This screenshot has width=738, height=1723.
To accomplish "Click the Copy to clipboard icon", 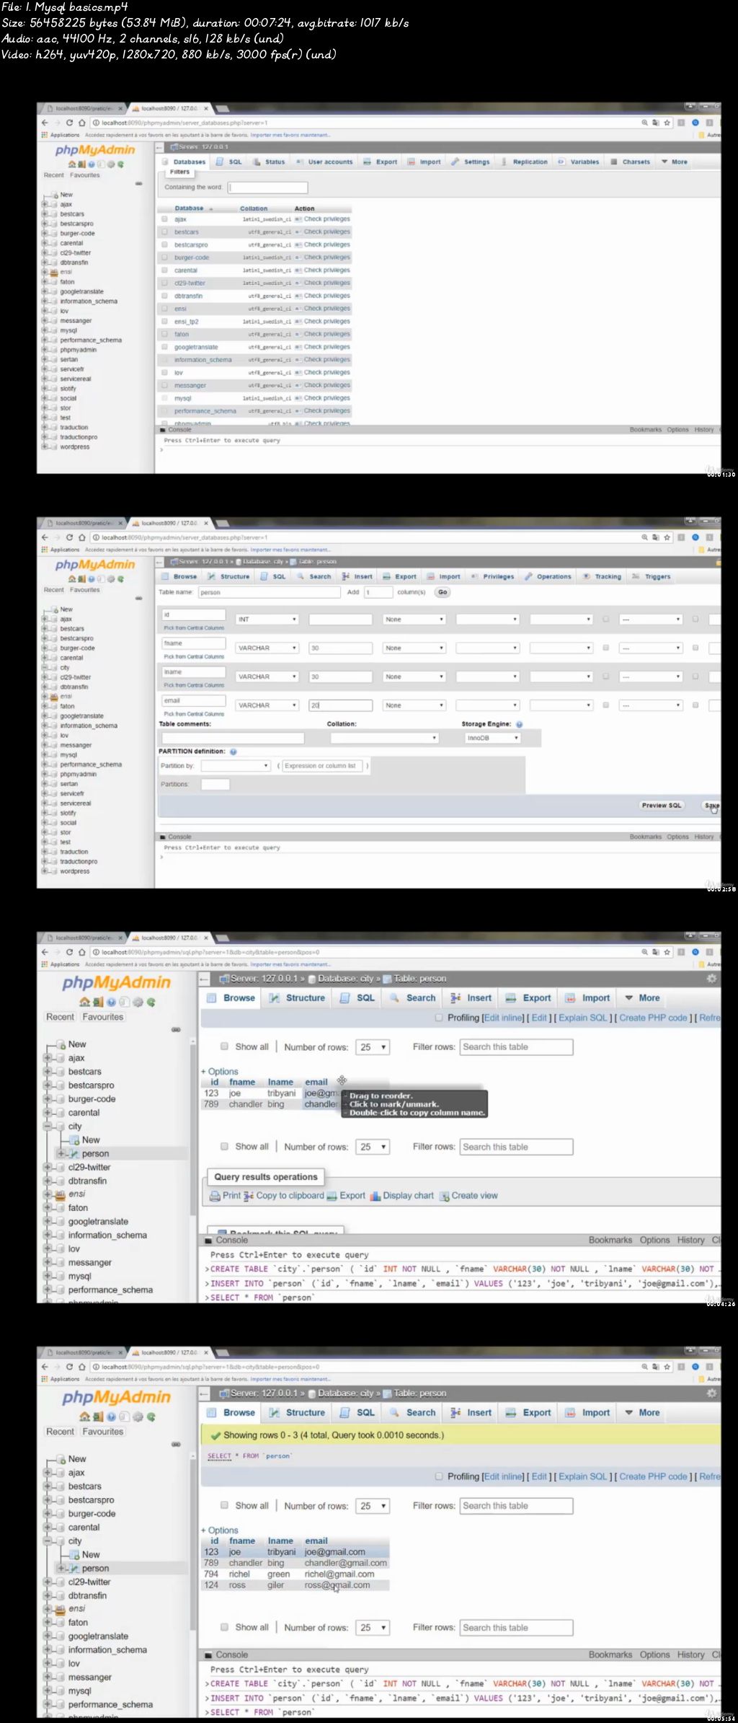I will [249, 1196].
